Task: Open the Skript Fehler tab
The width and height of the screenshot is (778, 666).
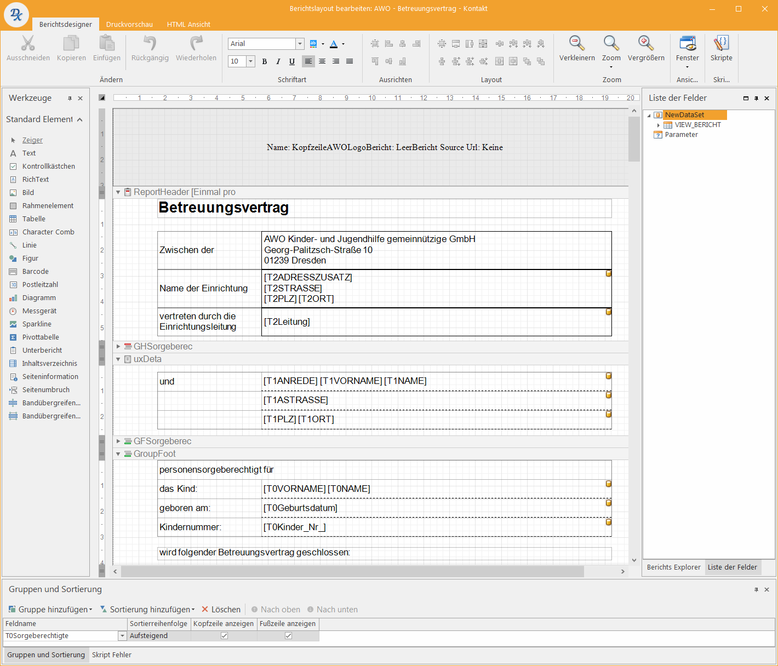Action: tap(112, 655)
